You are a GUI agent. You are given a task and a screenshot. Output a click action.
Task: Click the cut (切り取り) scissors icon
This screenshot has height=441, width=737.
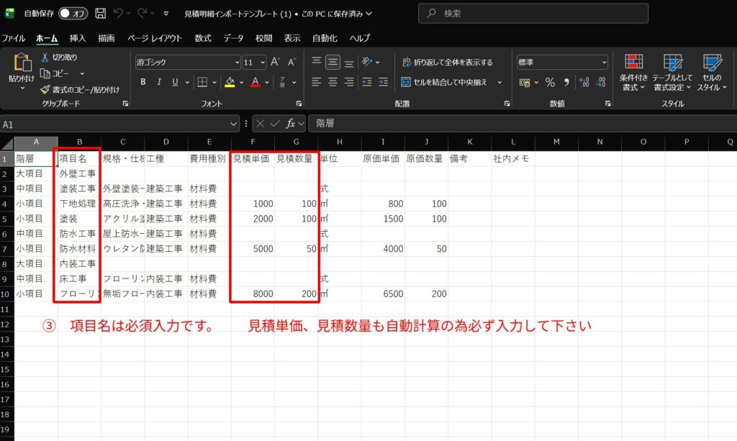(x=45, y=57)
